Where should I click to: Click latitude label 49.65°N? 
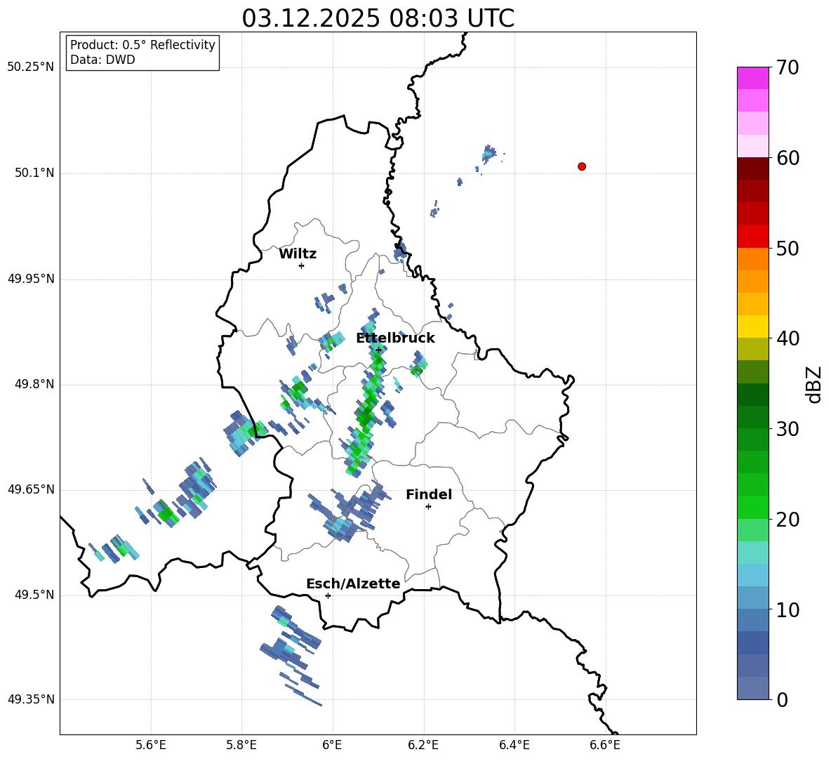pyautogui.click(x=31, y=489)
